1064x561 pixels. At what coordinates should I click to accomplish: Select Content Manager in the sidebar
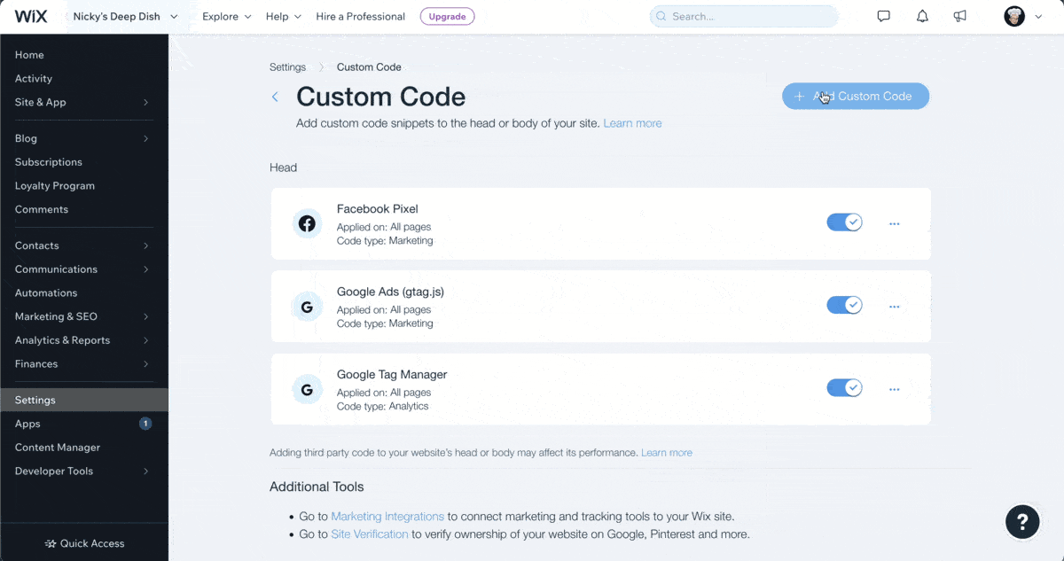click(x=58, y=448)
